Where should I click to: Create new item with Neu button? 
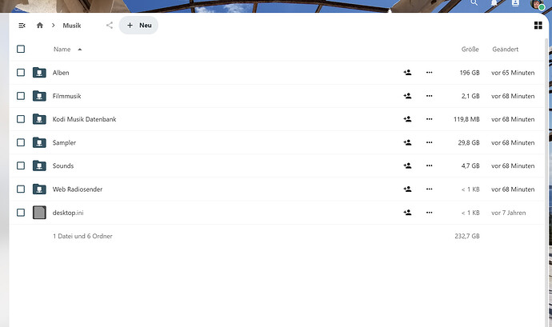pos(138,26)
